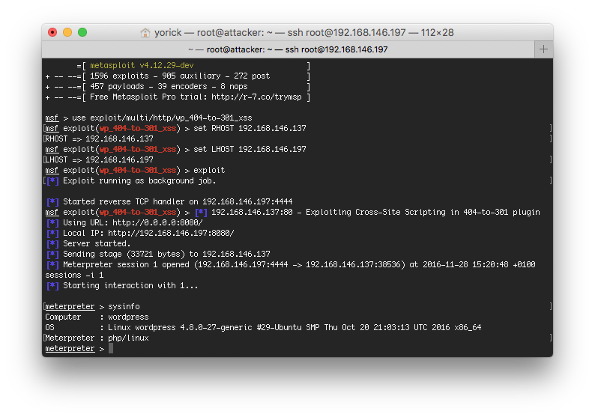Click the timestamp '2016-11-28 15:20:48 +0100'
The height and width of the screenshot is (417, 595).
(479, 264)
